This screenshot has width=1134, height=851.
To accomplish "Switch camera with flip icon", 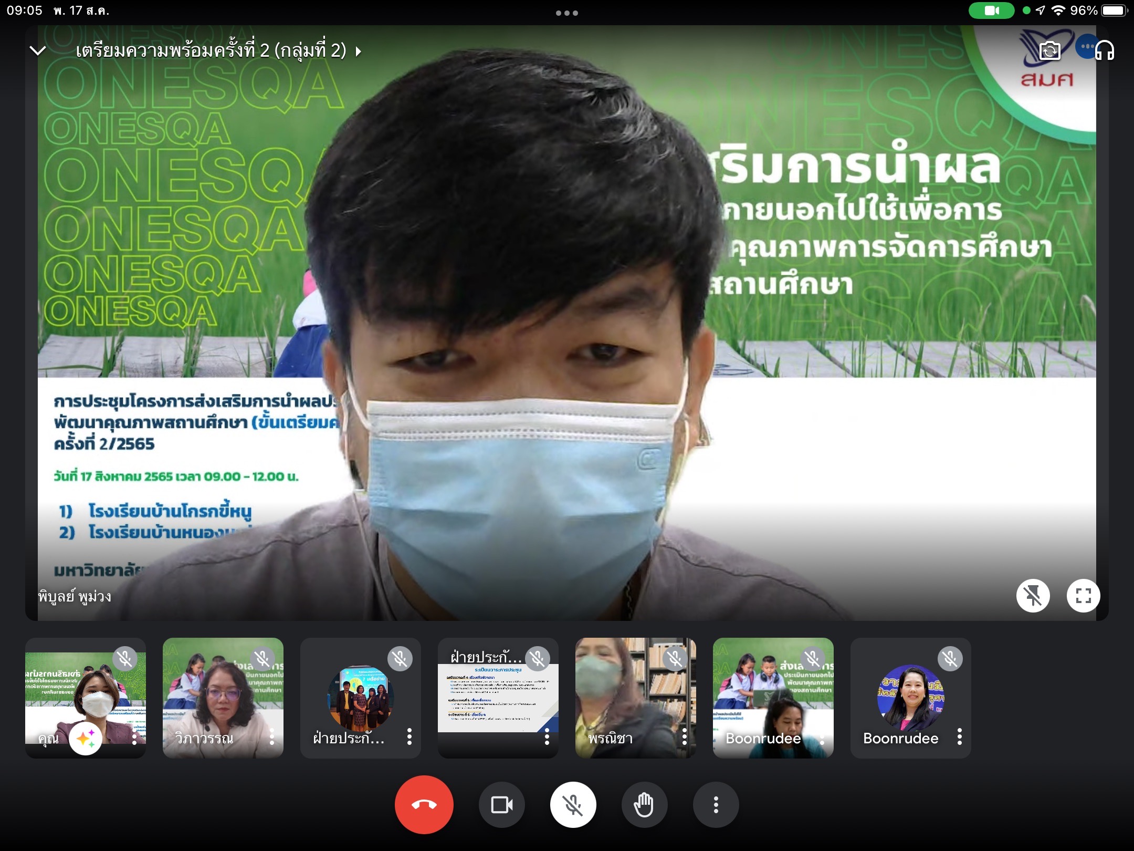I will (1049, 50).
